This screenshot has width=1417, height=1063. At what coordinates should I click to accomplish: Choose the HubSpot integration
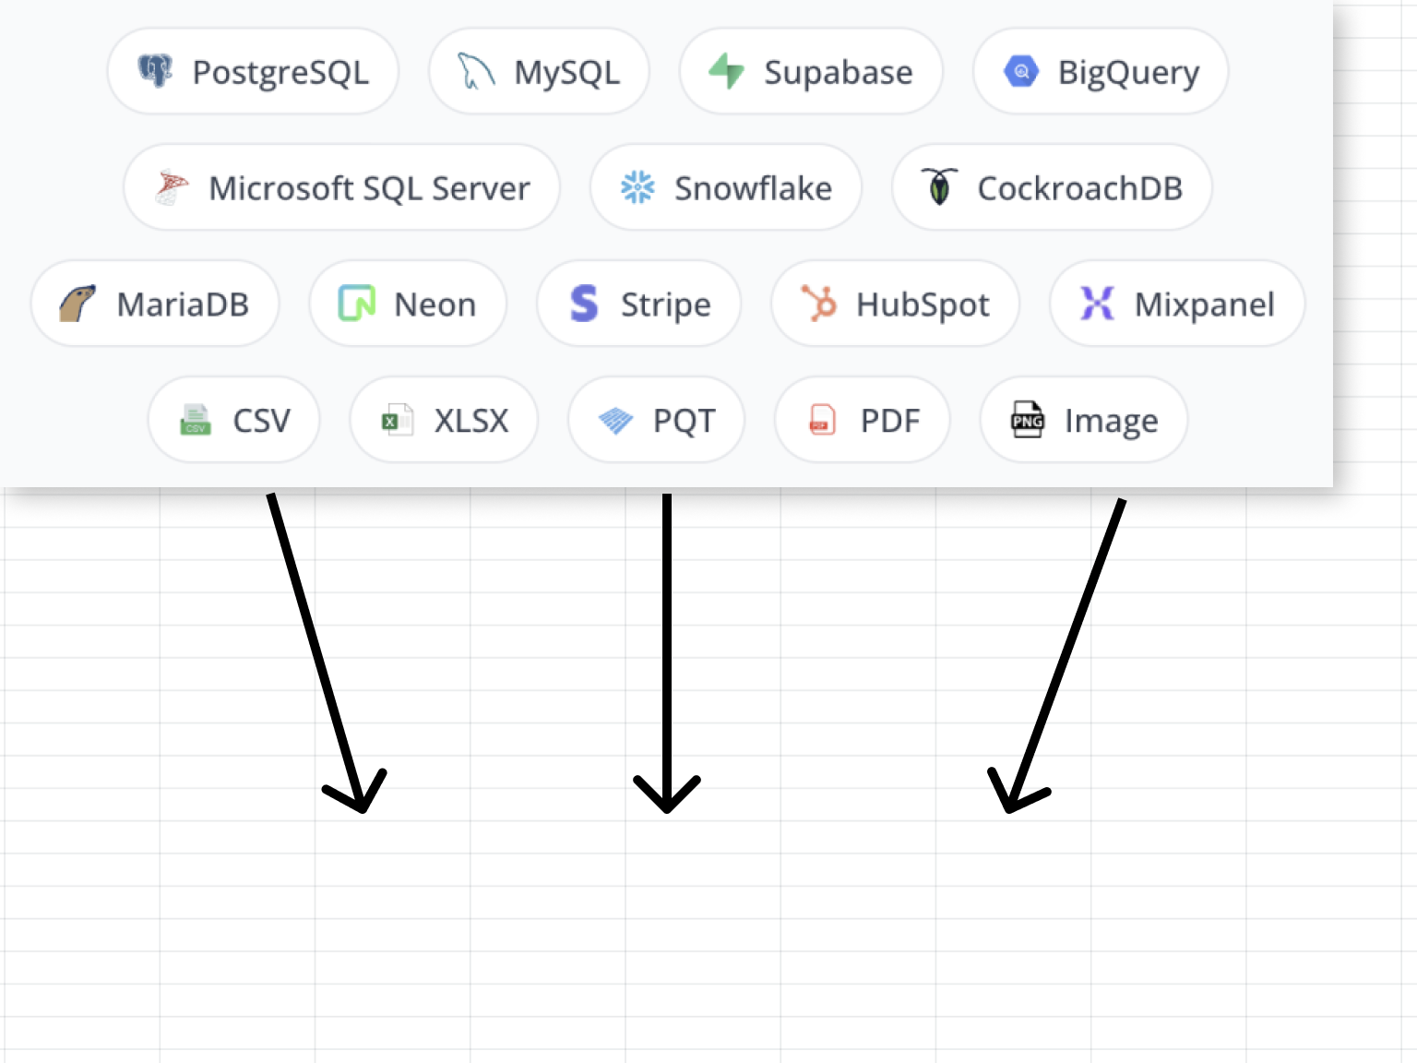click(894, 304)
